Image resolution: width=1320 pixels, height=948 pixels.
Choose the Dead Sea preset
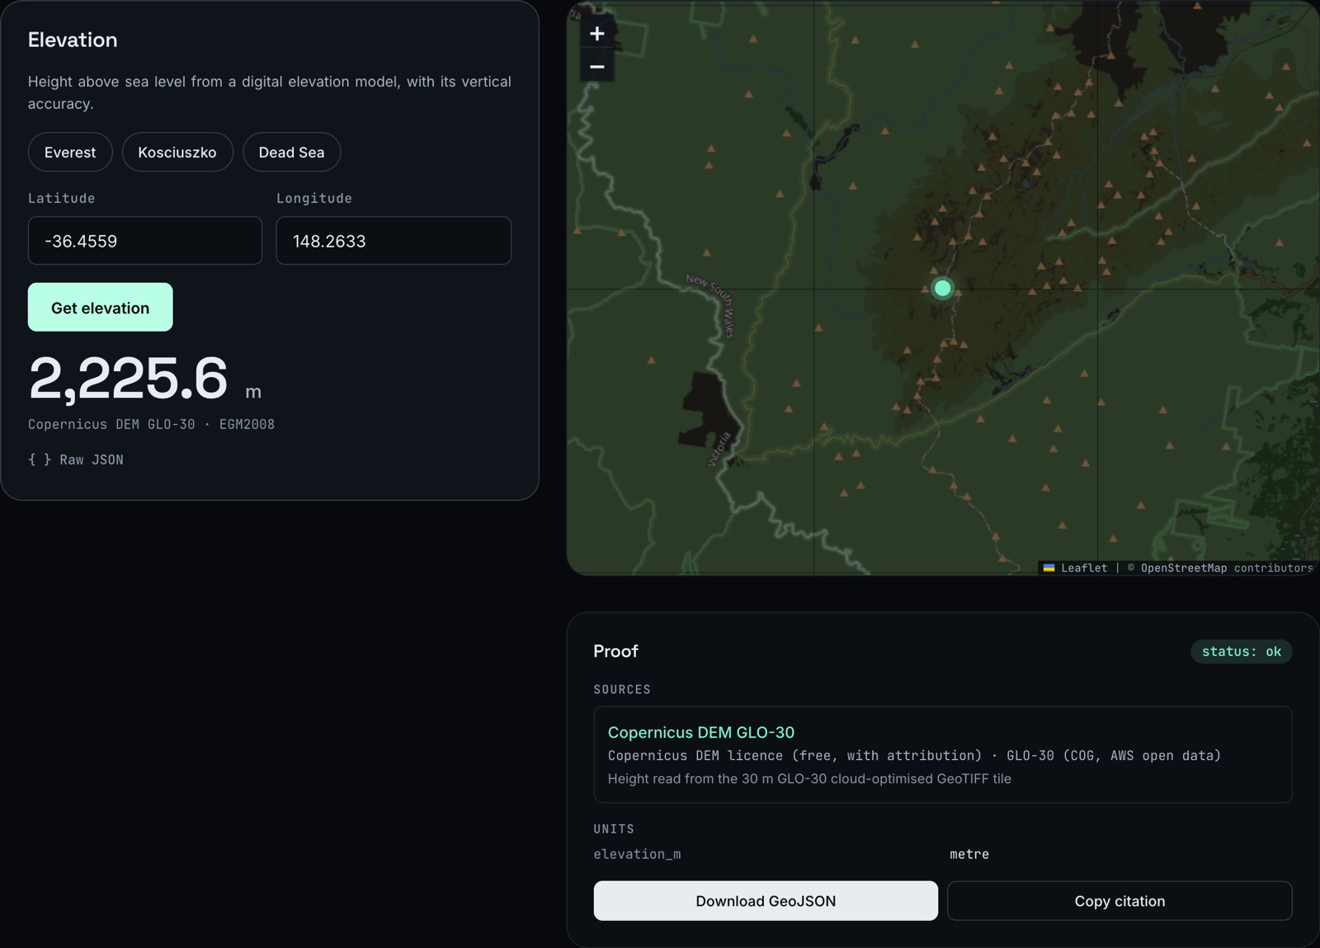(291, 152)
